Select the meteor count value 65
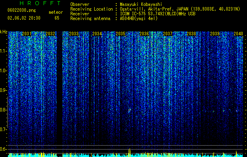 [x=57, y=18]
